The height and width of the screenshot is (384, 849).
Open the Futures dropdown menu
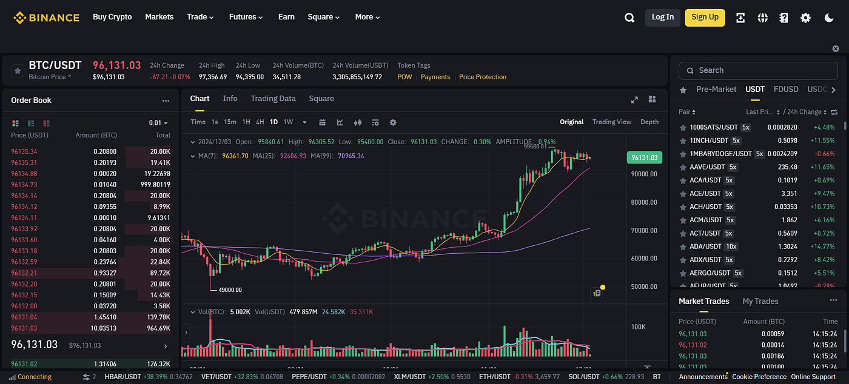tap(246, 18)
